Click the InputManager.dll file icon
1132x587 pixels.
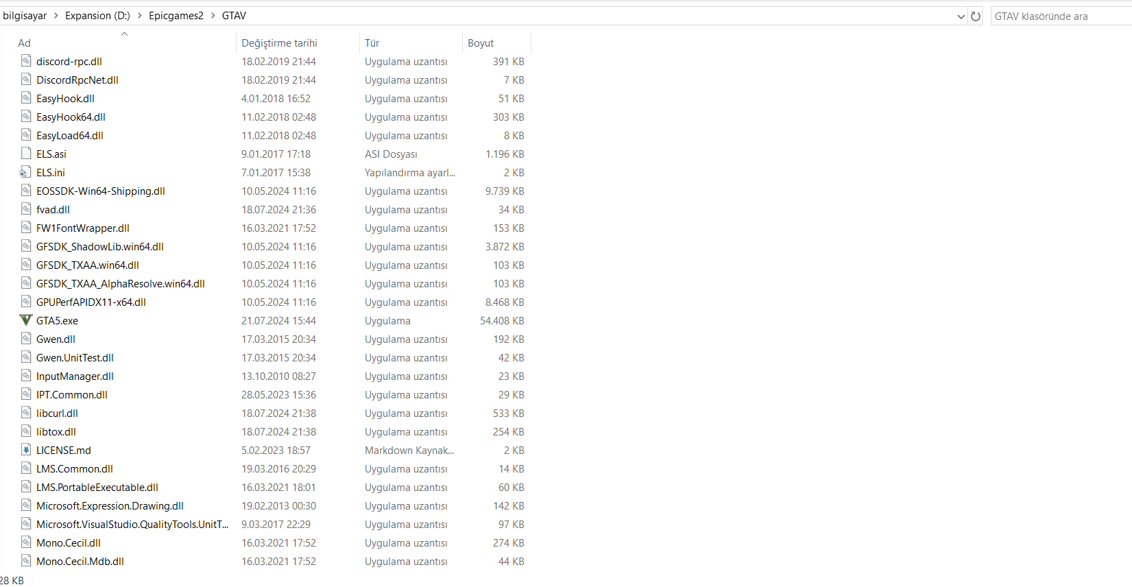coord(26,376)
